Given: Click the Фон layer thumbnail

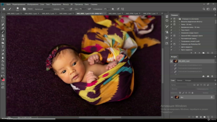Looking at the screenshot, I should click(177, 97).
